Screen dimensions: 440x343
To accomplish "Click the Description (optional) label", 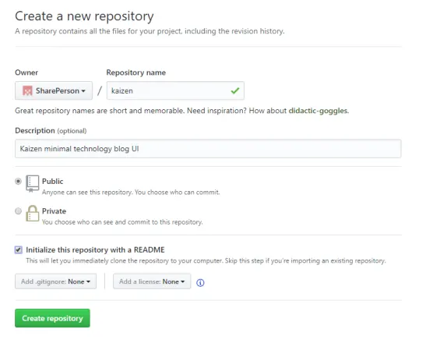I will click(x=51, y=131).
